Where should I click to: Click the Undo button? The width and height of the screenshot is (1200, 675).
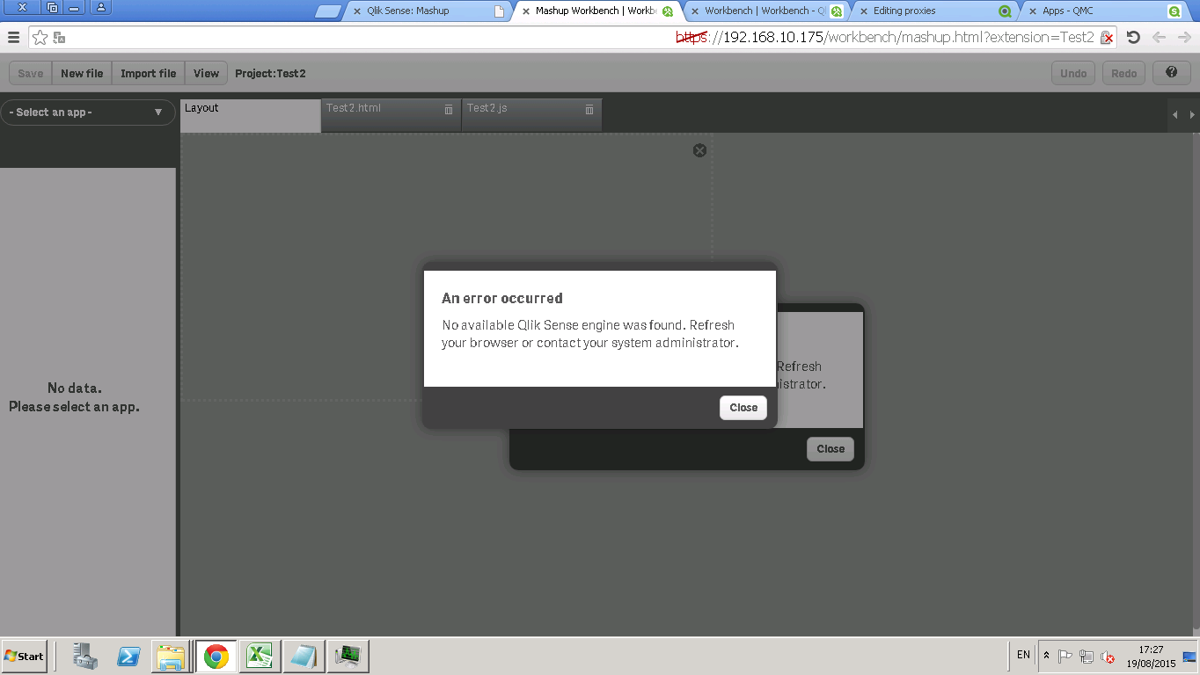pyautogui.click(x=1073, y=73)
